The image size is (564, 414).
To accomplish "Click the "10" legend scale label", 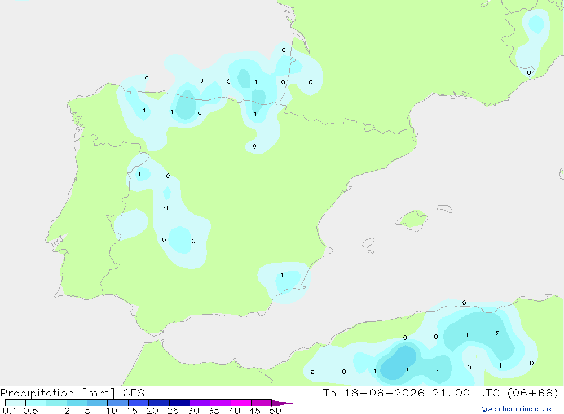I will pos(112,411).
